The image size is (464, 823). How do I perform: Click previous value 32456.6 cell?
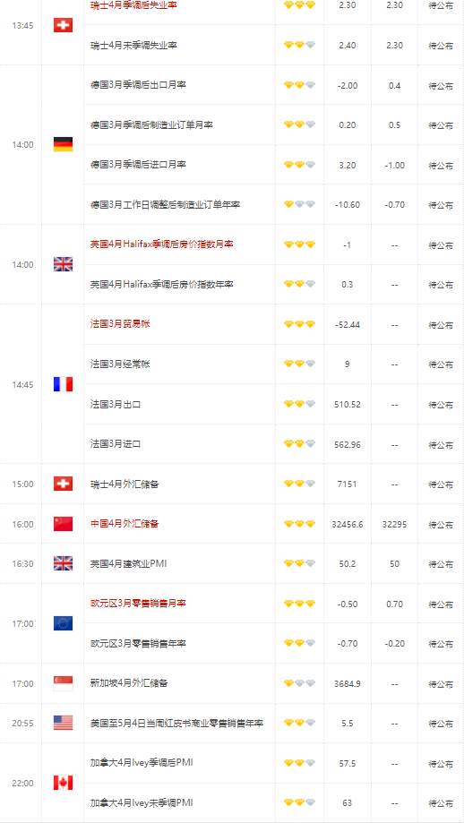click(x=348, y=524)
